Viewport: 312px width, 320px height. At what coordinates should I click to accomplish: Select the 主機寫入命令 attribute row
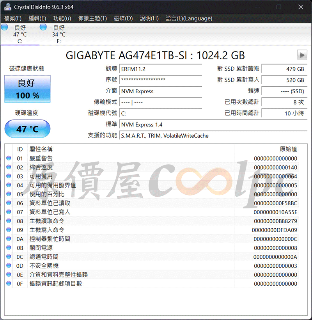pyautogui.click(x=152, y=230)
